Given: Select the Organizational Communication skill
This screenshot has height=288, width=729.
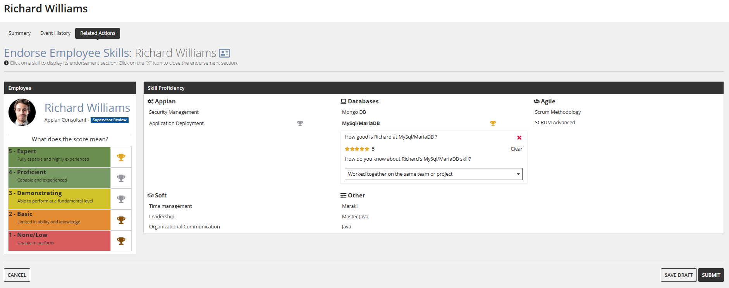Looking at the screenshot, I should pos(184,227).
